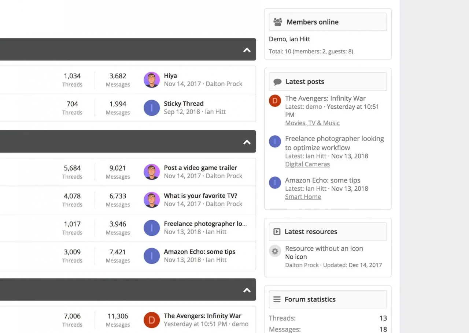Open the Sticky Thread post title

pyautogui.click(x=184, y=104)
